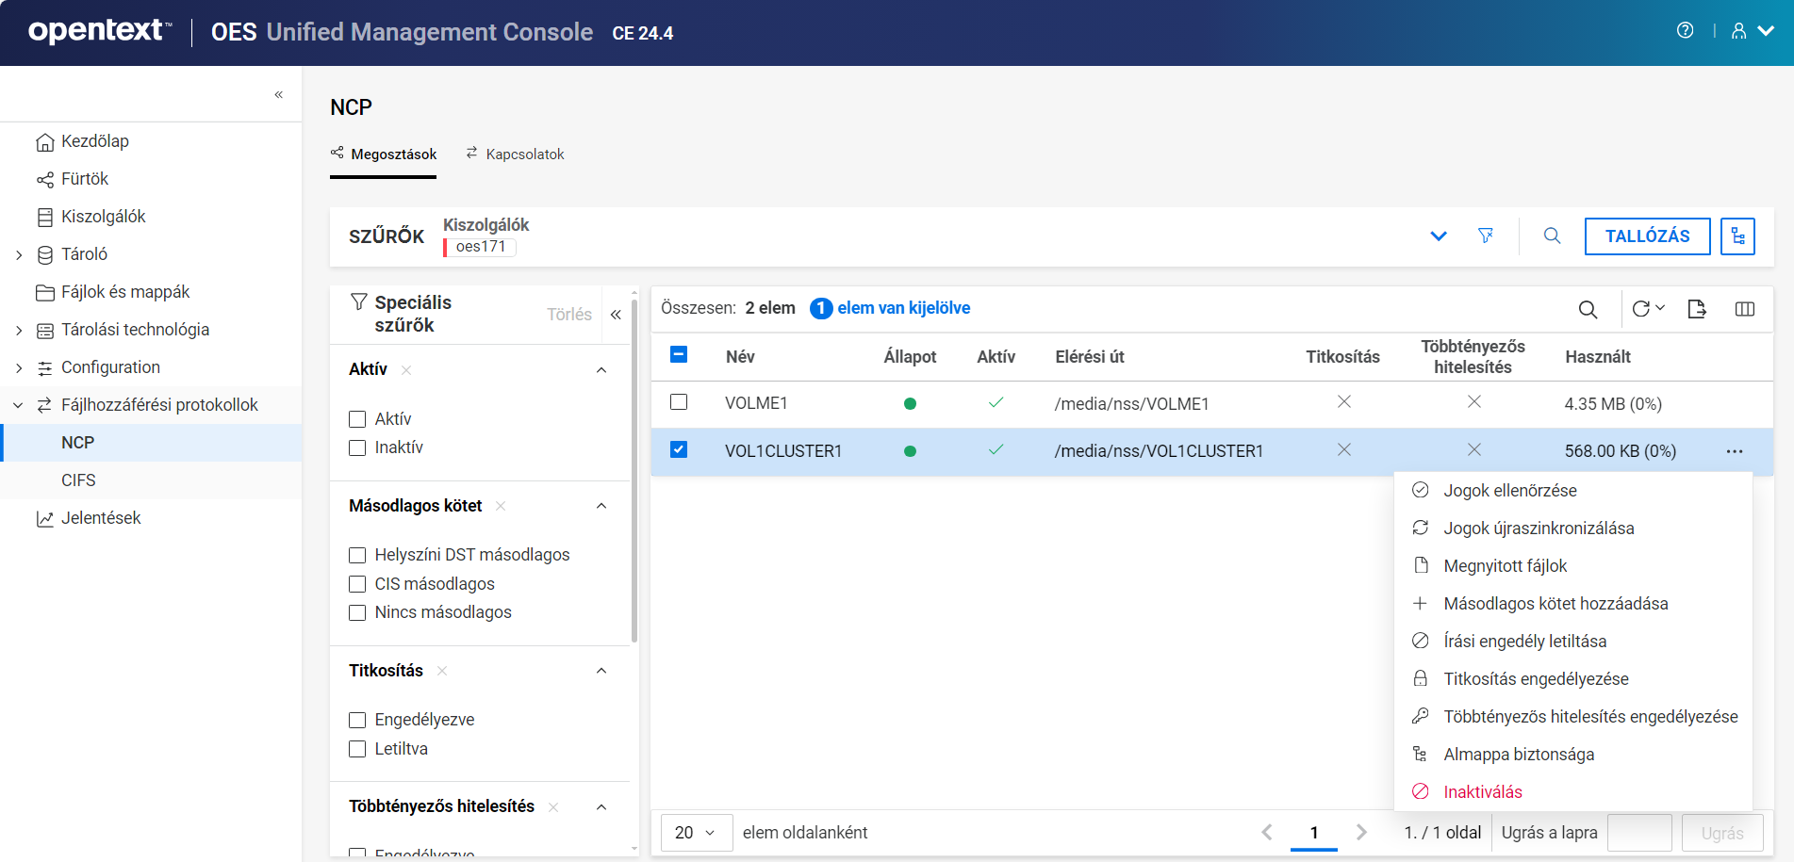Screen dimensions: 1794x862
Task: Expand the Tároló navigation item
Action: point(19,254)
